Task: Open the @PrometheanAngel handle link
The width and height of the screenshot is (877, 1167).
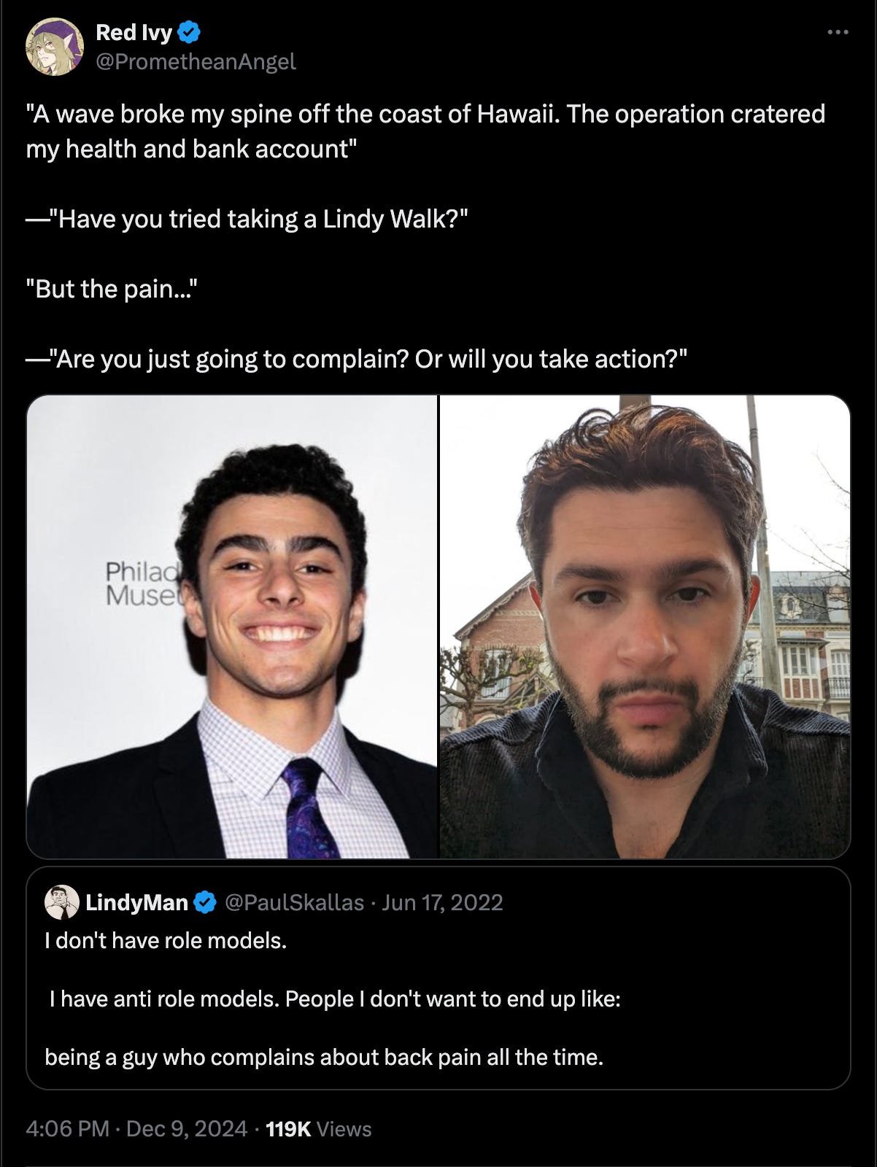Action: point(196,62)
